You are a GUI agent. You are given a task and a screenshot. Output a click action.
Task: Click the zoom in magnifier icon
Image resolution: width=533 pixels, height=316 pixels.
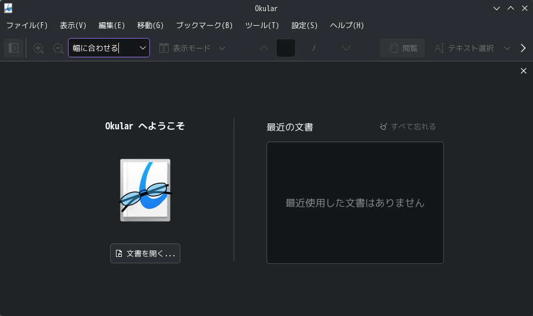(39, 48)
